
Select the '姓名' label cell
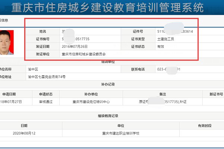point(43,31)
